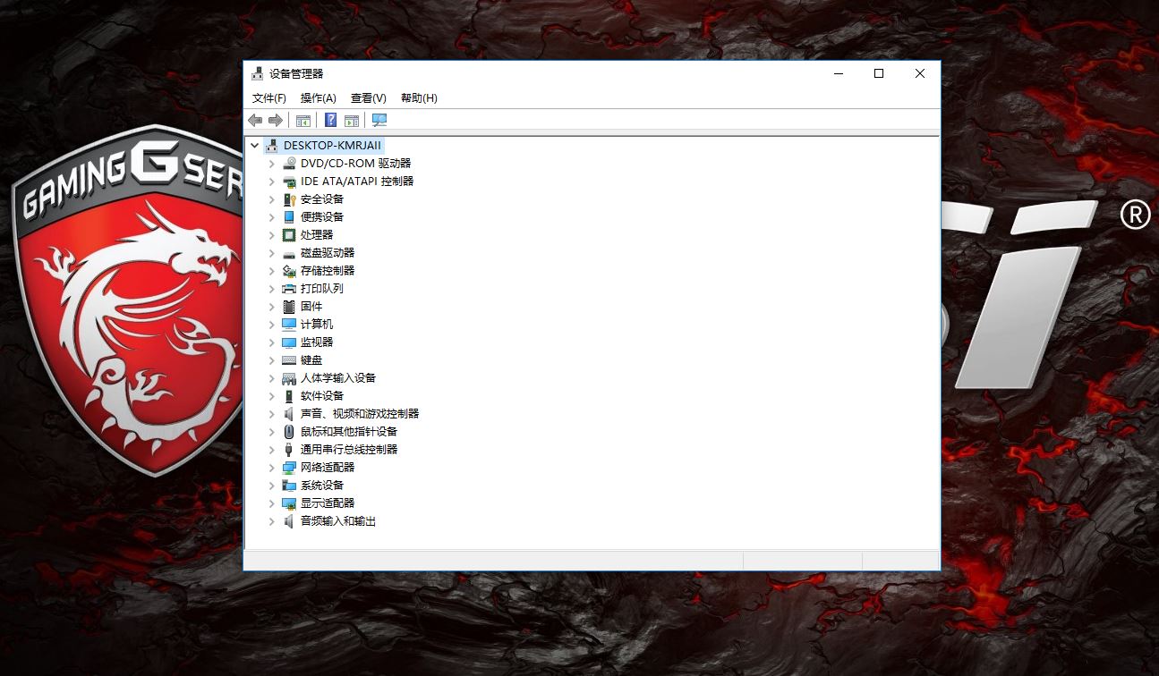Toggle the show/hide console tree toolbar icon
1159x676 pixels.
[303, 120]
